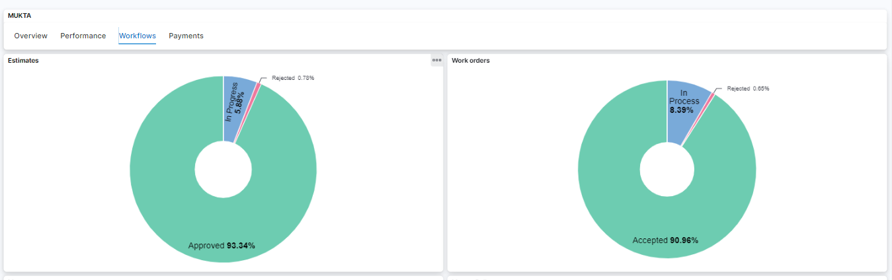Click the Rejected 0.65% callout label
The height and width of the screenshot is (280, 892).
pyautogui.click(x=748, y=88)
